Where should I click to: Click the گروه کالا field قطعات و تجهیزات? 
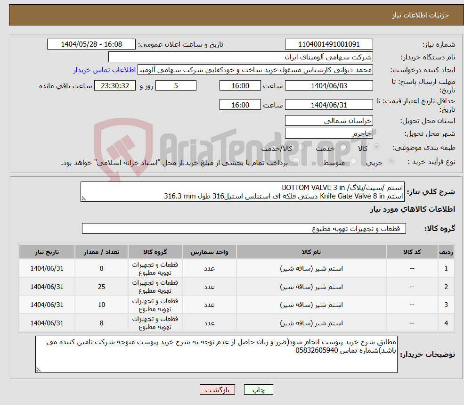[244, 228]
